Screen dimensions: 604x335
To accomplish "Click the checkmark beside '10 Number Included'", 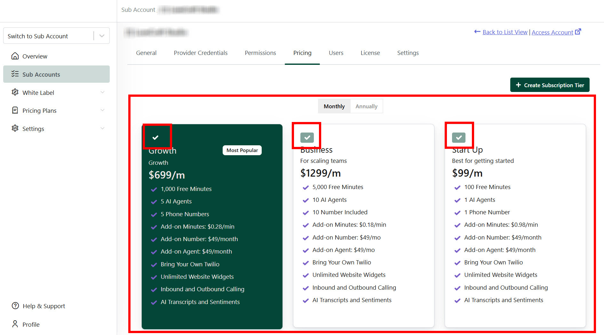I will tap(306, 213).
